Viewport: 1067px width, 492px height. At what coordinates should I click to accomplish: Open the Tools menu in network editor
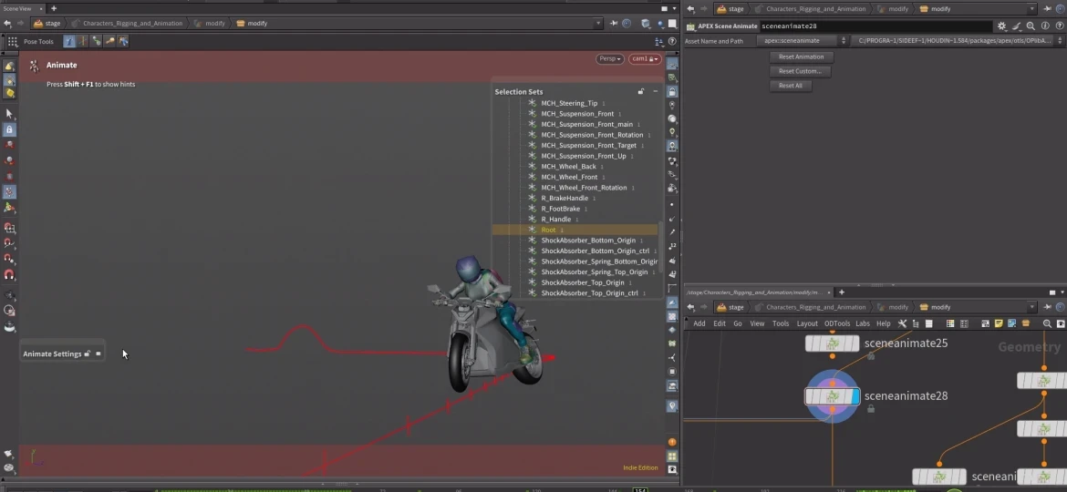coord(781,323)
